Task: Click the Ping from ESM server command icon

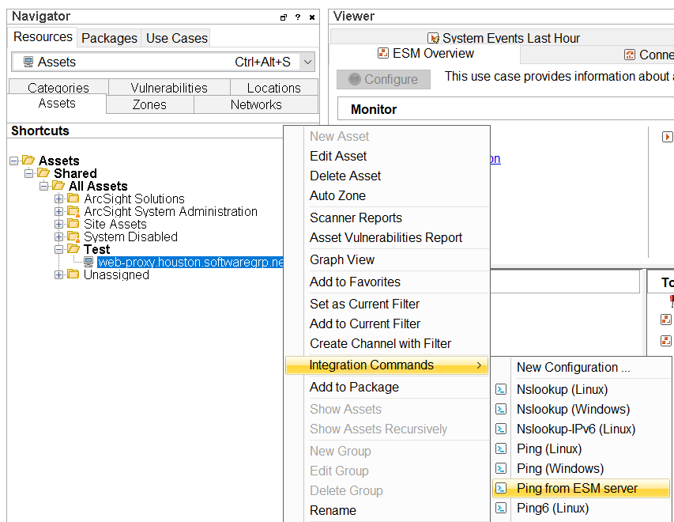Action: (502, 488)
